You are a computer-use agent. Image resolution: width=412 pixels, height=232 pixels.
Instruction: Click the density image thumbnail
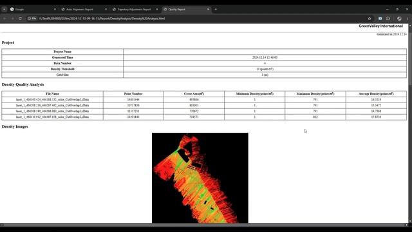click(200, 178)
